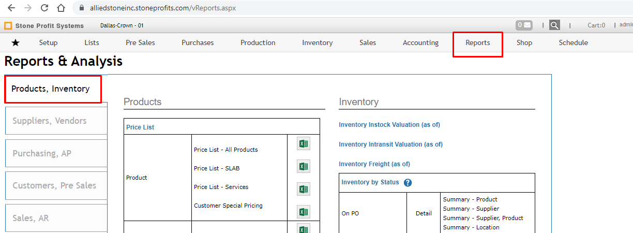Image resolution: width=633 pixels, height=233 pixels.
Task: Click the On PO status cell
Action: click(350, 213)
